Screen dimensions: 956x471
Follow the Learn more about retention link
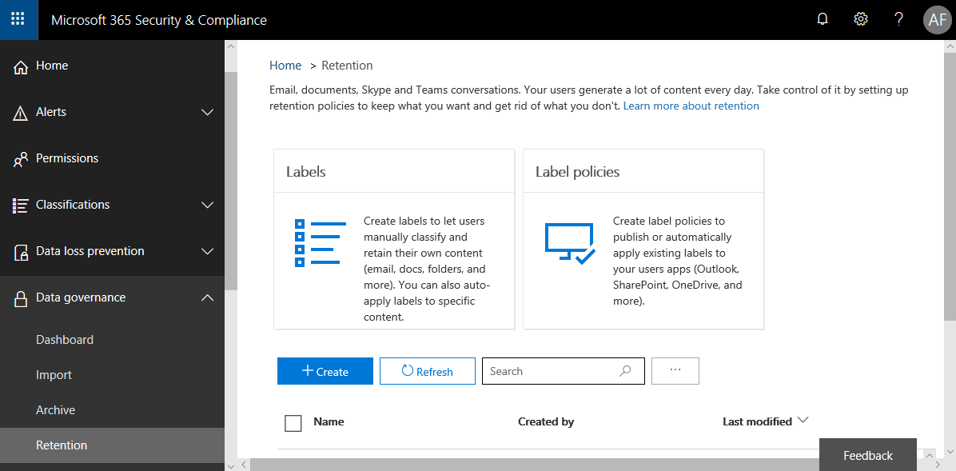(x=691, y=106)
